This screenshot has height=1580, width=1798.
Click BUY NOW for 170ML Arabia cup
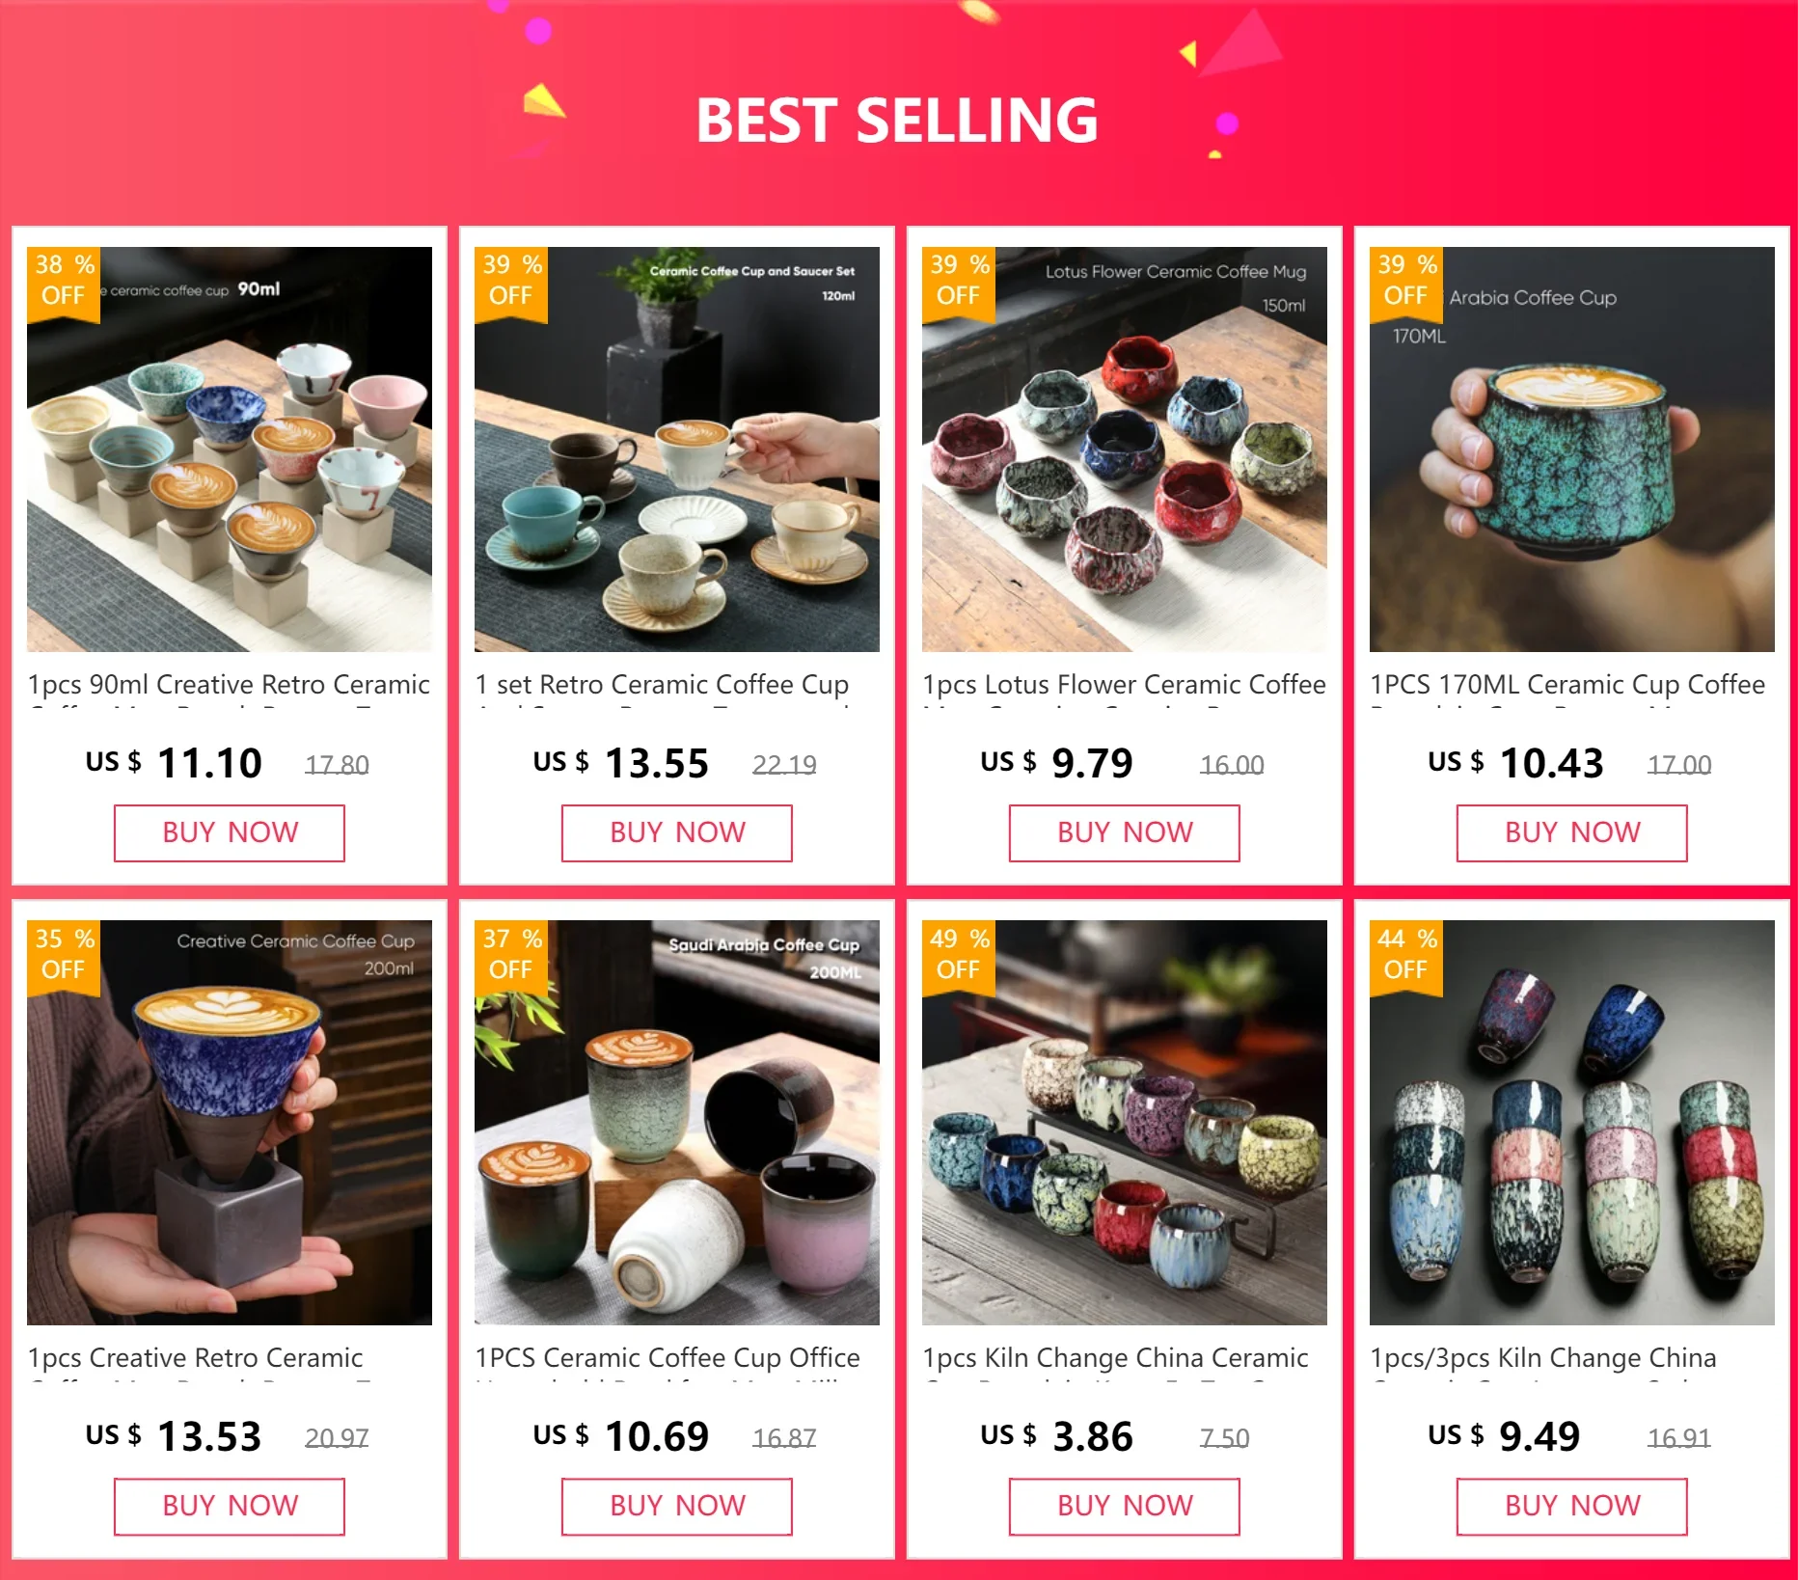tap(1572, 832)
